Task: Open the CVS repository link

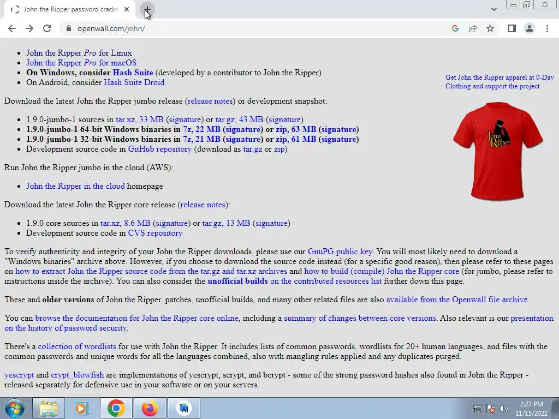Action: (155, 233)
